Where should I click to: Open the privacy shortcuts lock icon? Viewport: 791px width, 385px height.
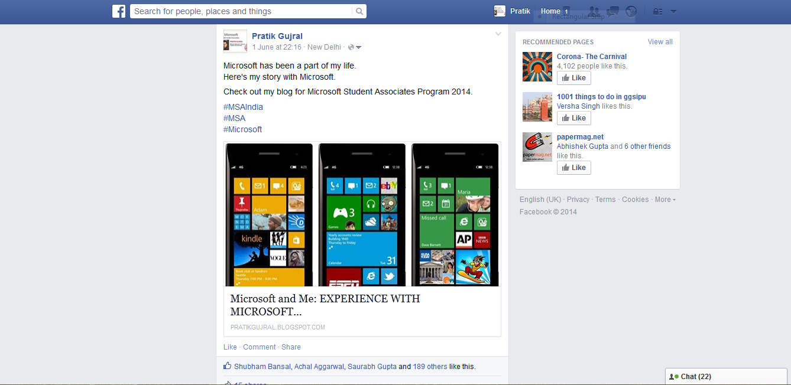tap(657, 11)
